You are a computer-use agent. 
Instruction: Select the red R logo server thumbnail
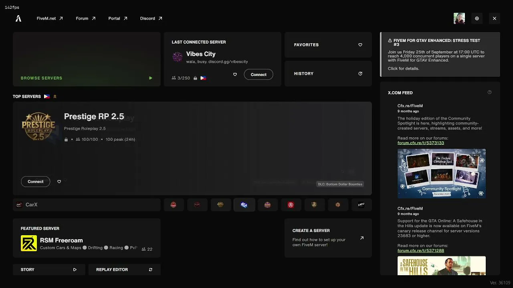coord(291,205)
